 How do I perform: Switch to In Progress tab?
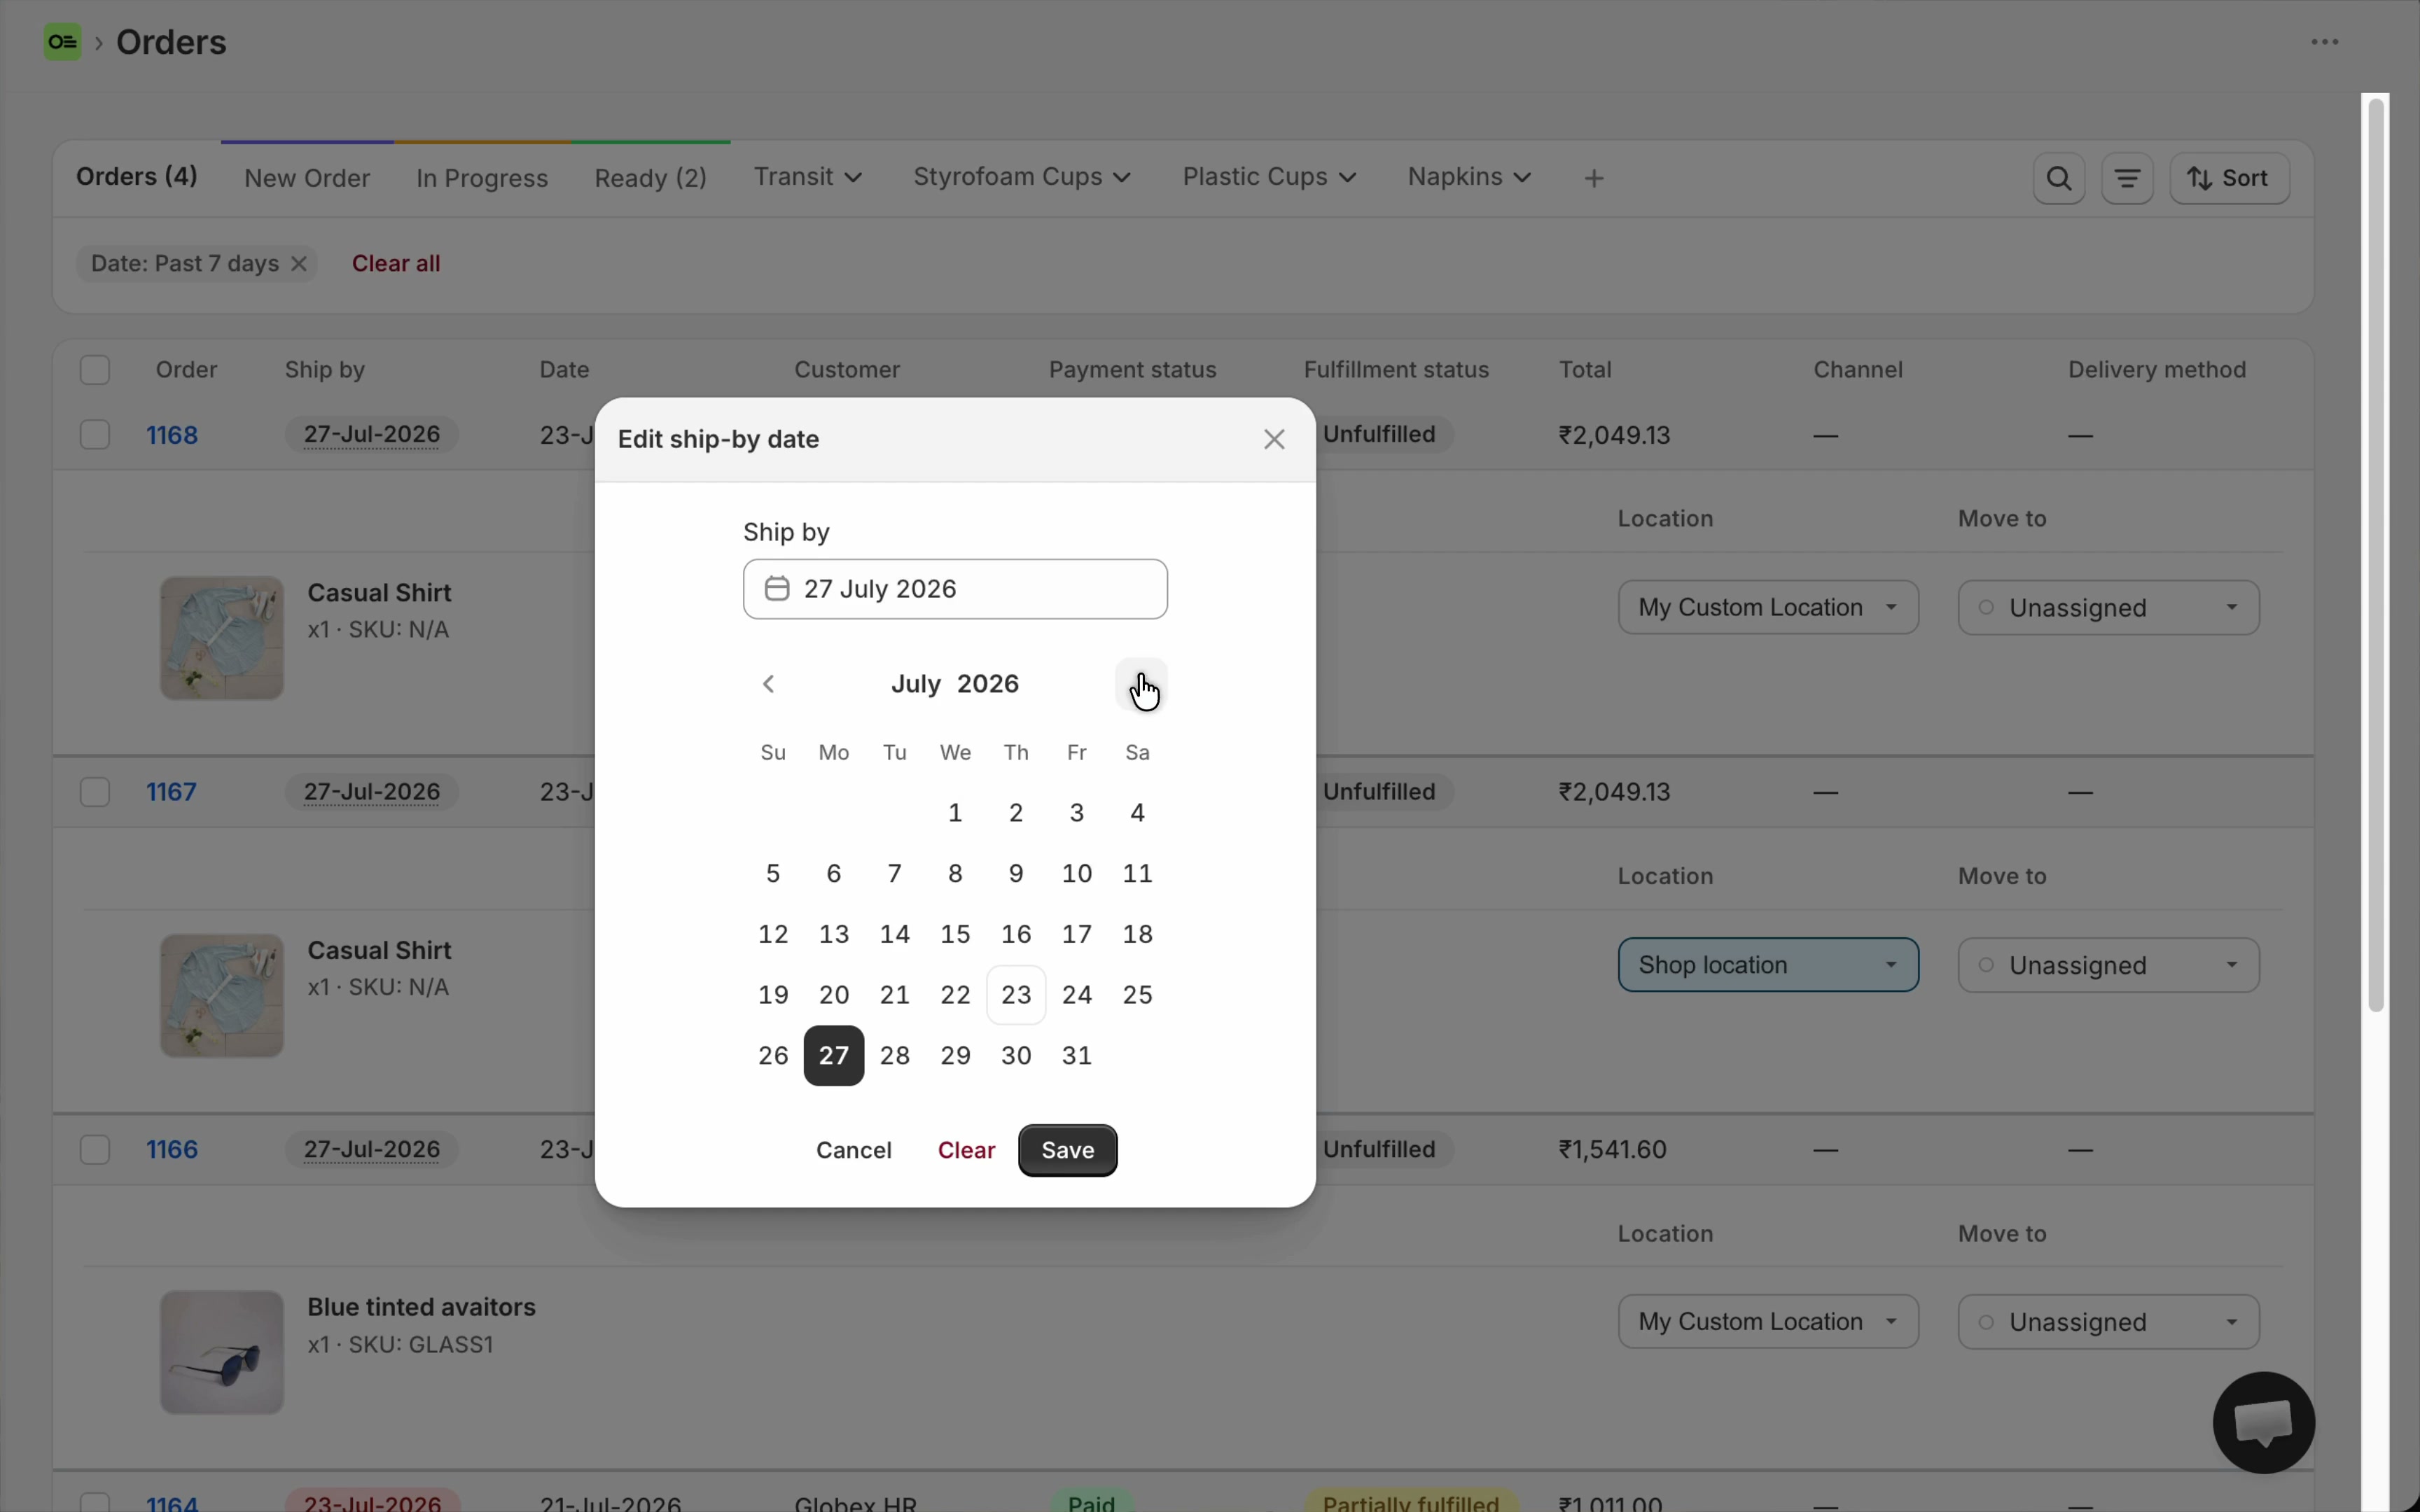[482, 179]
